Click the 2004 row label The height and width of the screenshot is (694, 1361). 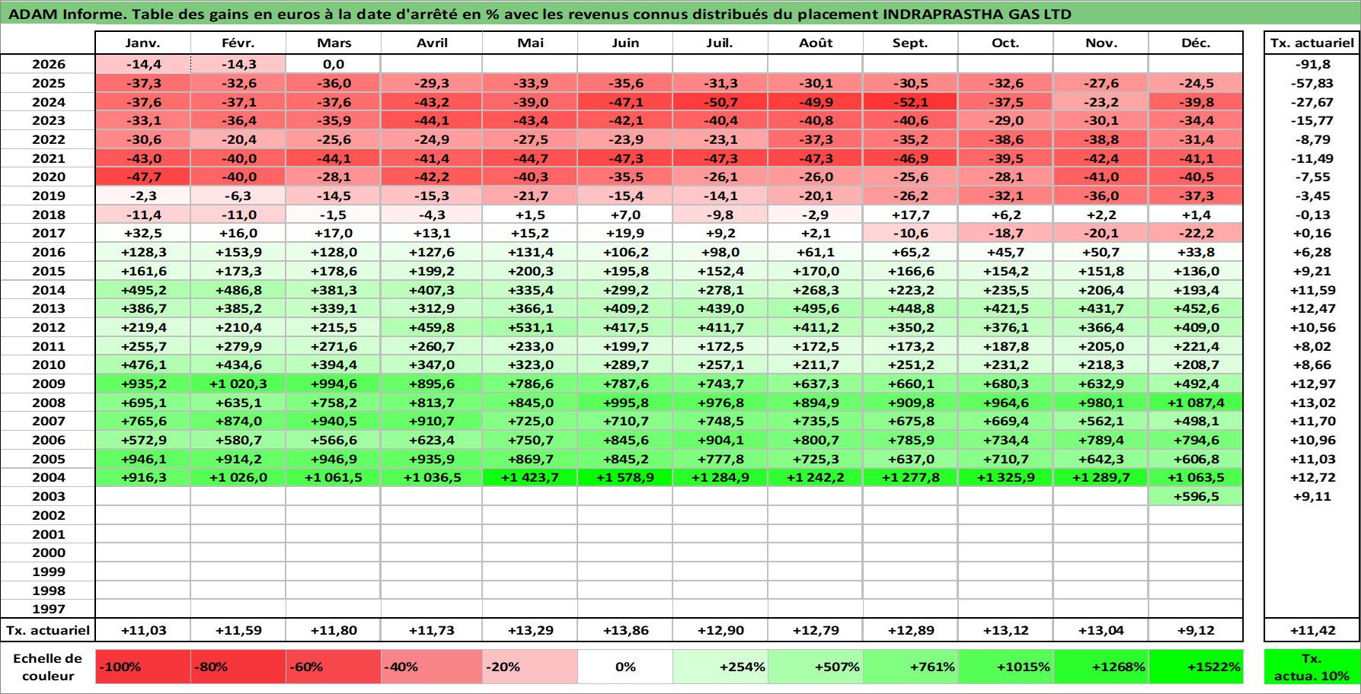point(48,477)
